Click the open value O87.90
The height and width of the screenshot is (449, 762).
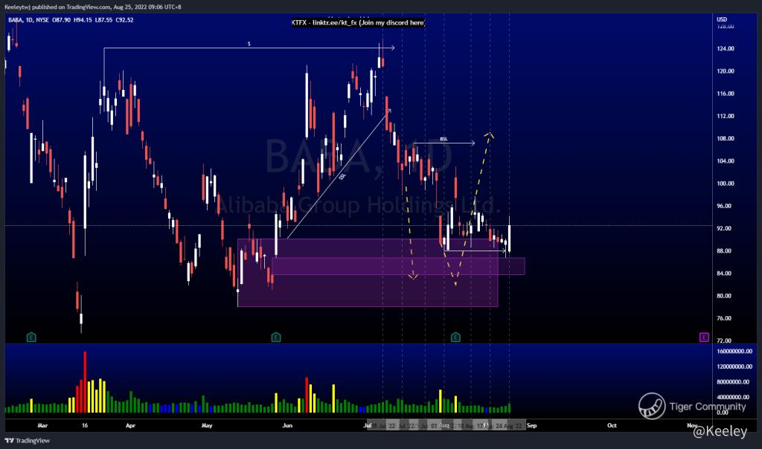pyautogui.click(x=62, y=20)
